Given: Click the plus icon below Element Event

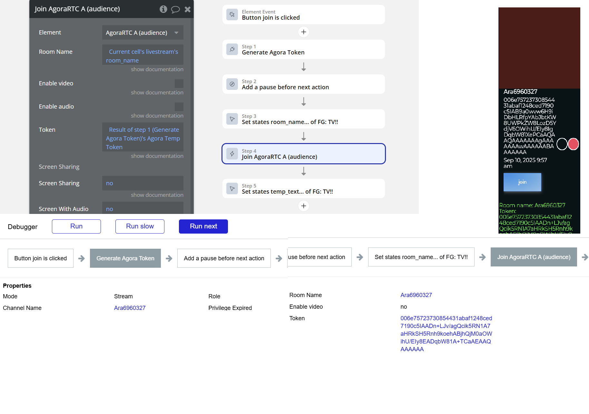Looking at the screenshot, I should (x=303, y=32).
